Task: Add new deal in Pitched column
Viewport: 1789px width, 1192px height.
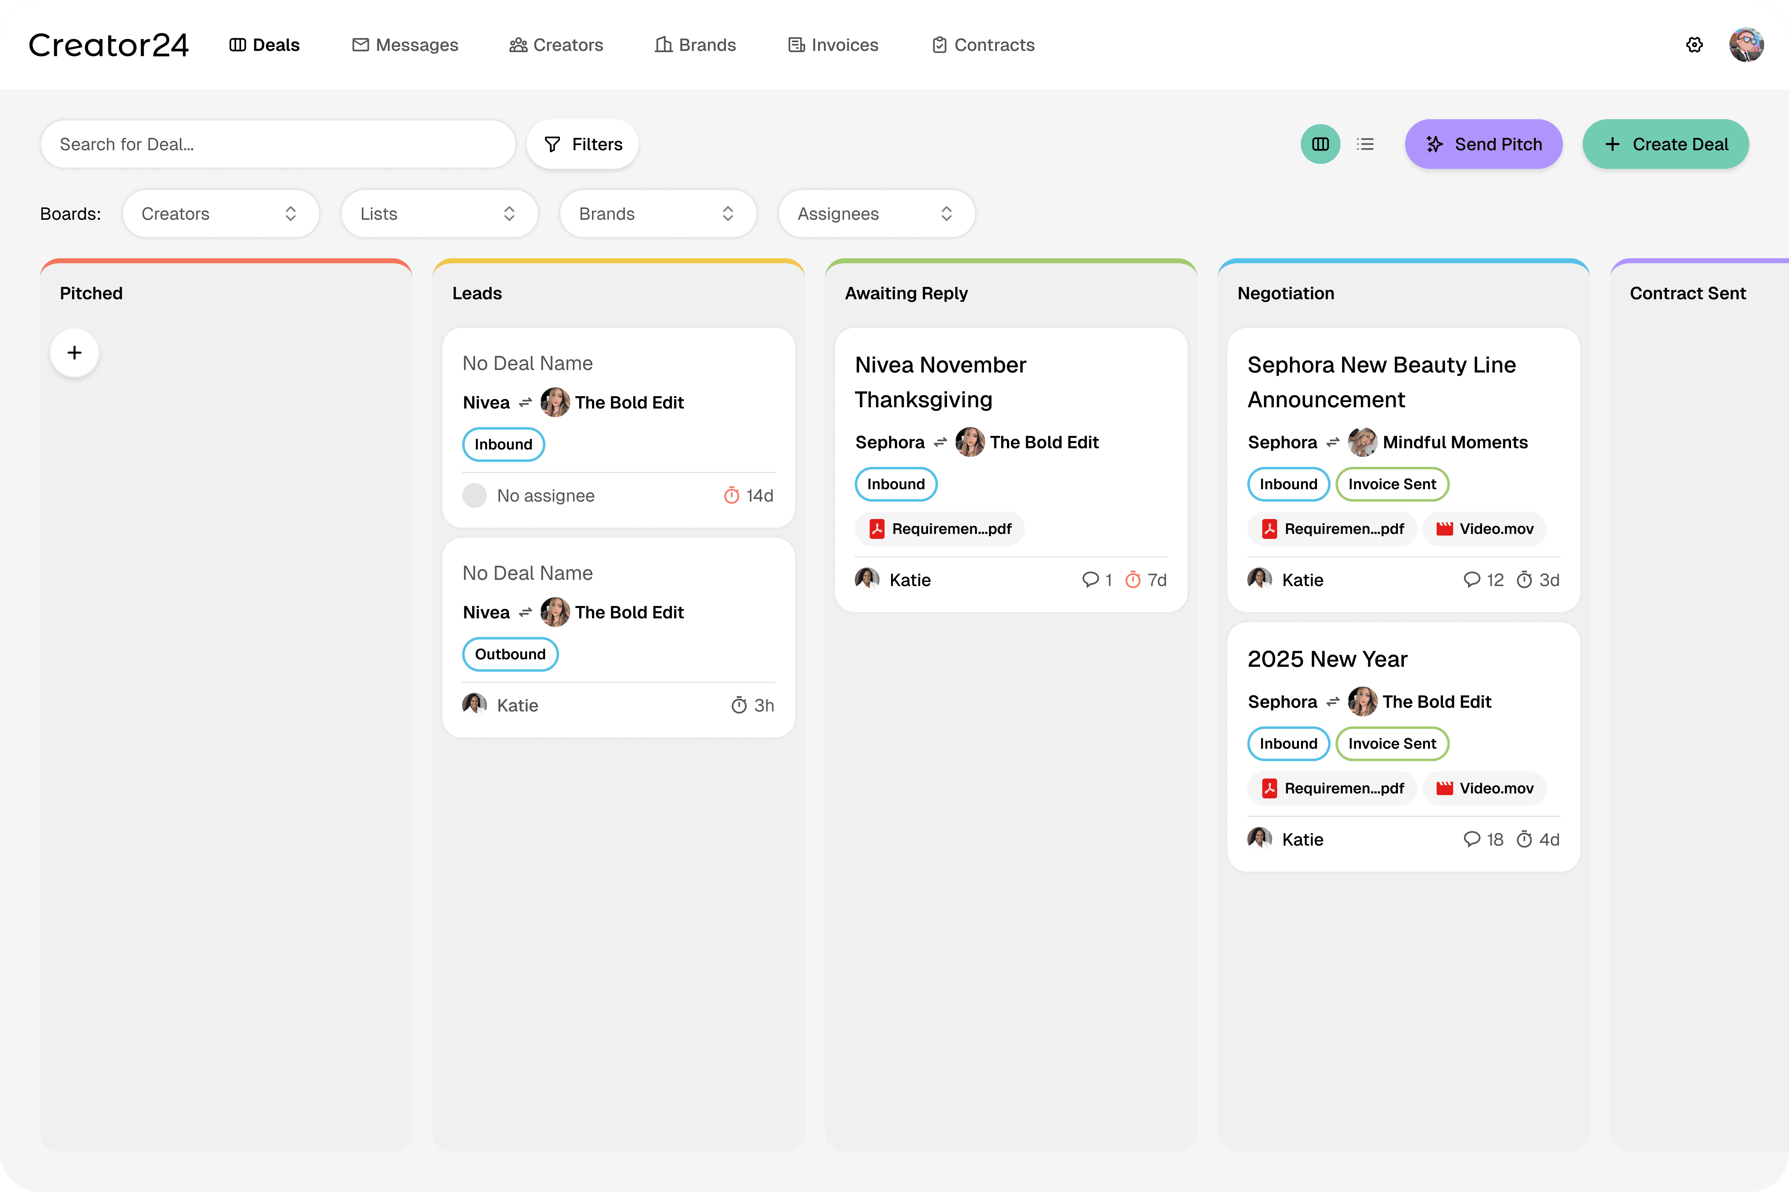Action: click(75, 353)
